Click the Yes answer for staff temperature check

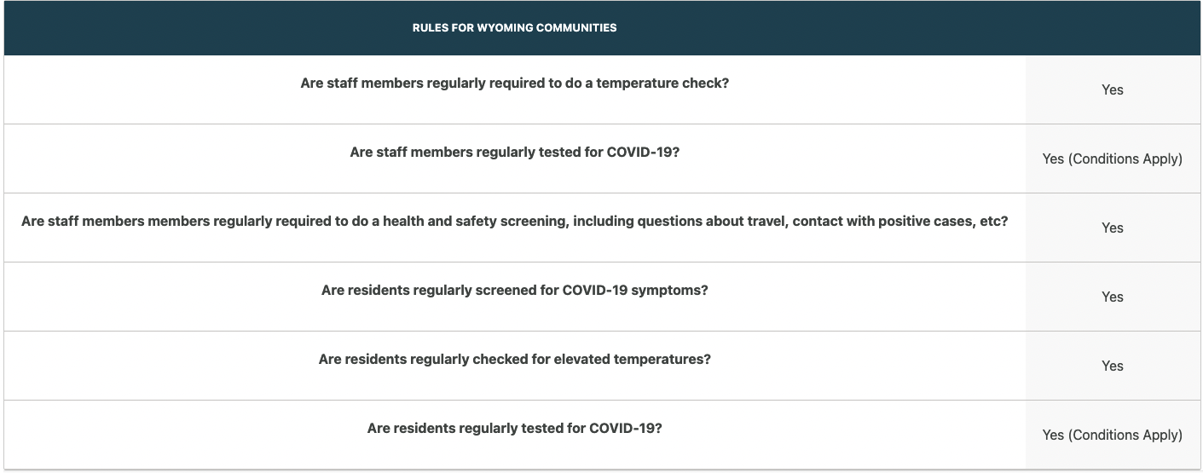click(1112, 89)
